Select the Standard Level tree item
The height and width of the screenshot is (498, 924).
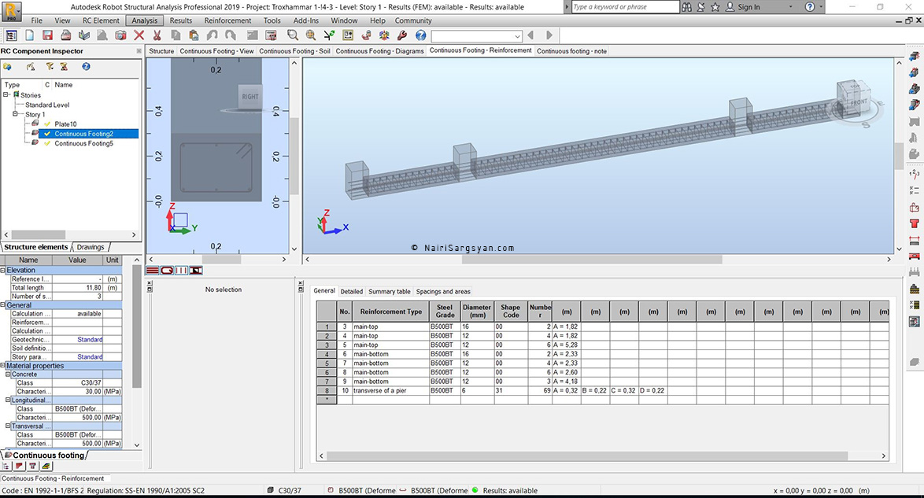(47, 105)
